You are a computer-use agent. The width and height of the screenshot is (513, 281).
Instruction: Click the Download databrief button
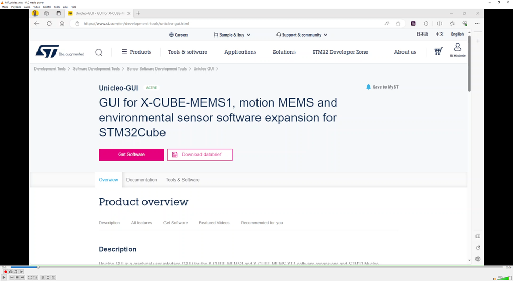pos(200,154)
